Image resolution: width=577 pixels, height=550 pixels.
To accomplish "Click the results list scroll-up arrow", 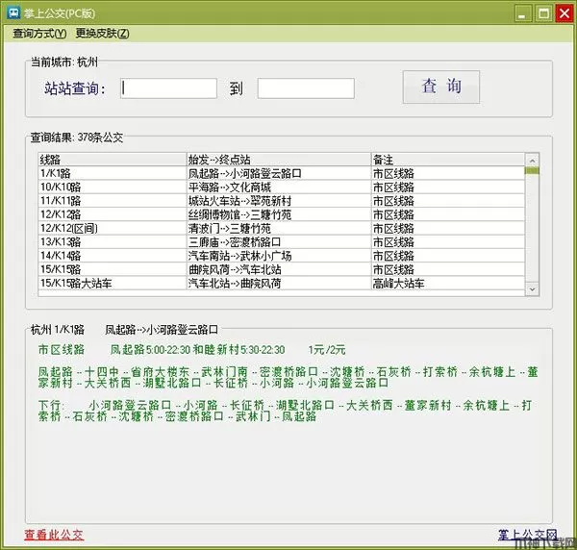I will [x=532, y=159].
